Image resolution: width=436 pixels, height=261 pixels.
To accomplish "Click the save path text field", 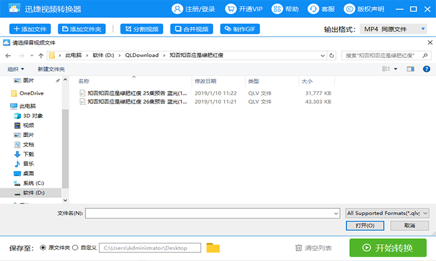I will pyautogui.click(x=150, y=248).
